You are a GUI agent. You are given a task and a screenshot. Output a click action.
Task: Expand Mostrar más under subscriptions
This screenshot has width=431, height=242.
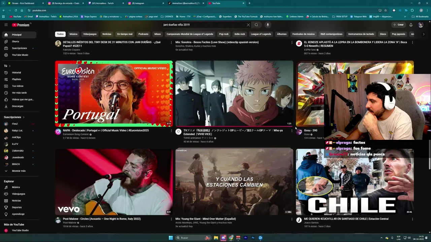coord(19,171)
